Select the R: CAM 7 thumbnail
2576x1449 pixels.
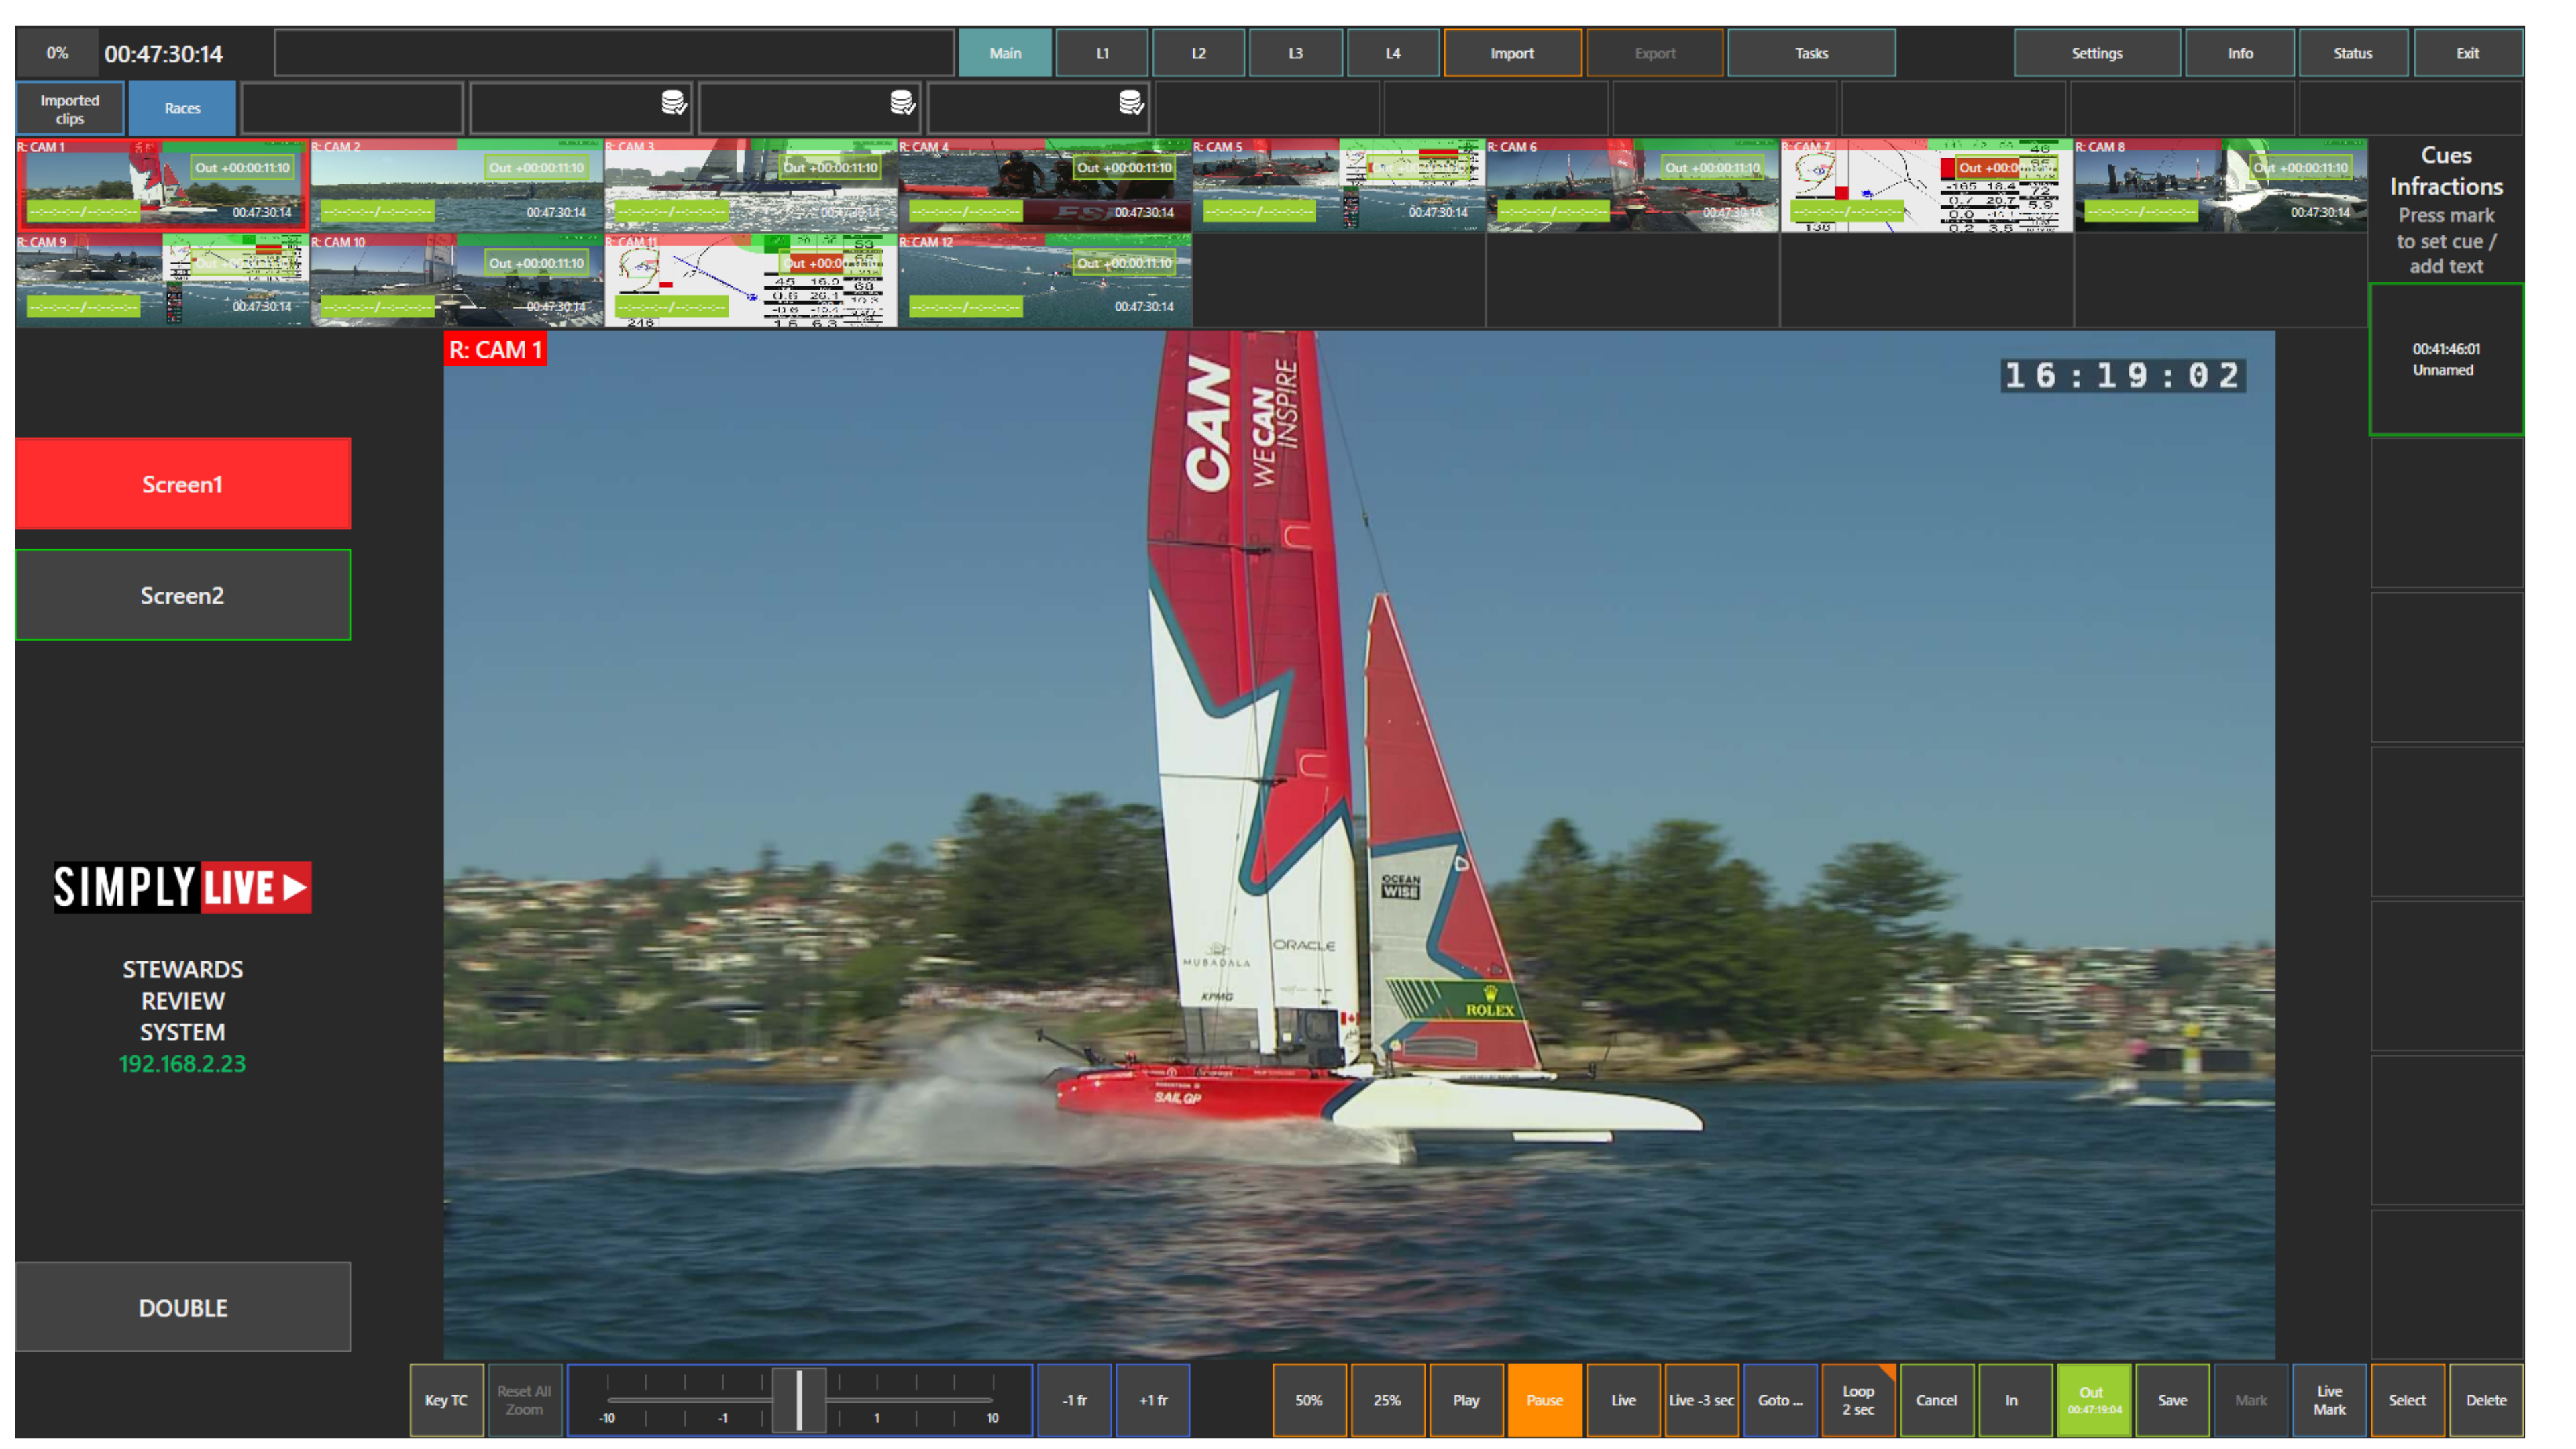pos(1926,185)
